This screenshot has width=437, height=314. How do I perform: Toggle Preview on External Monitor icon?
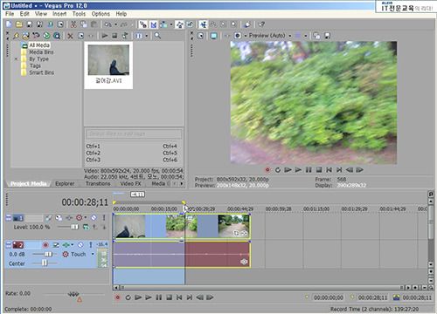tap(214, 36)
